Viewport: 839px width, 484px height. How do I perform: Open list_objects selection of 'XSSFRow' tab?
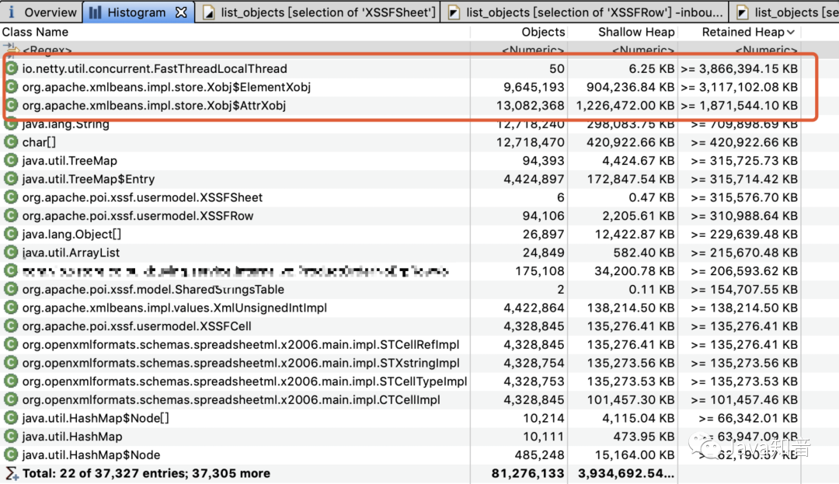coord(585,12)
